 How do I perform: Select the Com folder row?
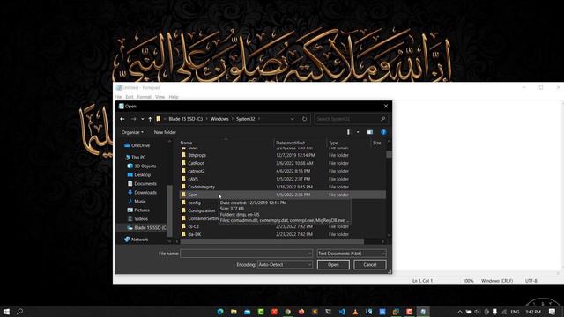[282, 195]
